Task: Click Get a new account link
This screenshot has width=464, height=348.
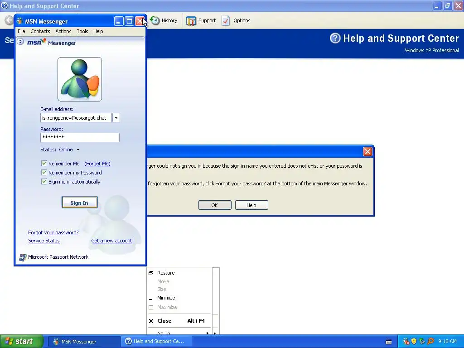Action: (111, 241)
